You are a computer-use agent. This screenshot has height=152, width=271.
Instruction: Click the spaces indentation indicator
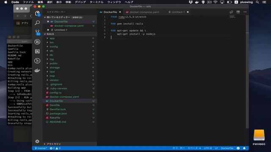click(x=194, y=148)
